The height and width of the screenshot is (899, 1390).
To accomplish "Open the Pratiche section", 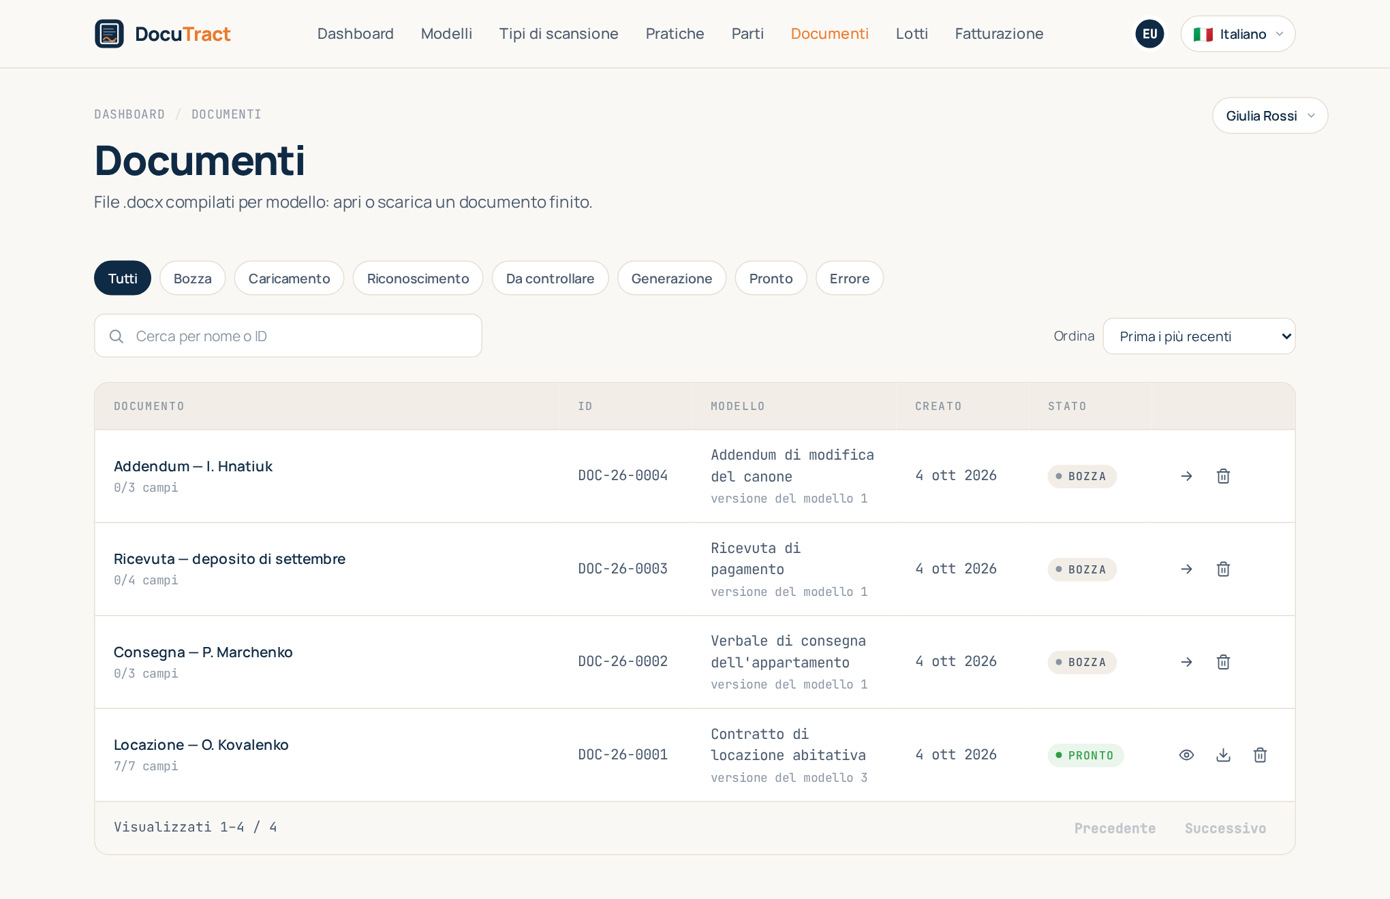I will point(675,33).
